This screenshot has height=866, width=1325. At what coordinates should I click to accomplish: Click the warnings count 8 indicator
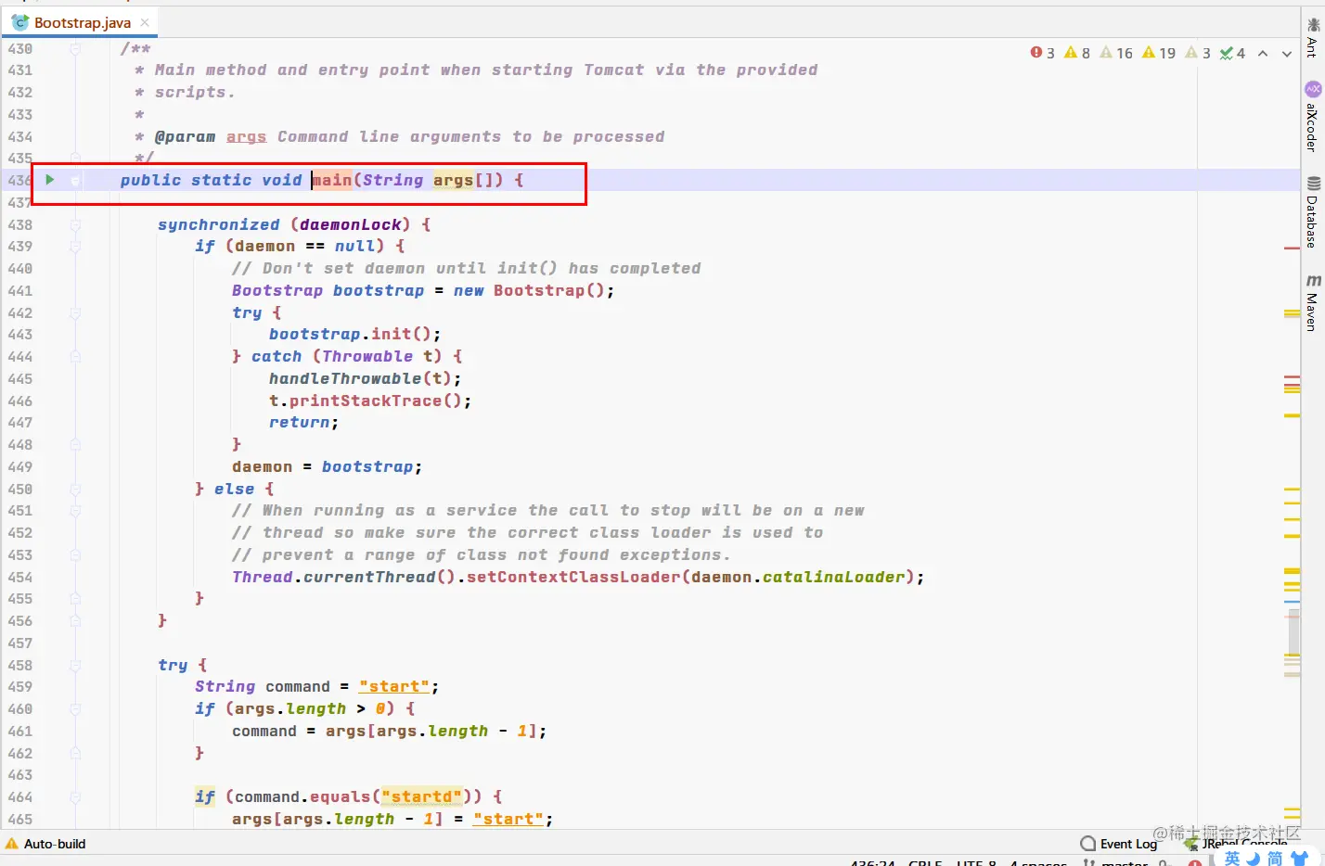(1077, 53)
